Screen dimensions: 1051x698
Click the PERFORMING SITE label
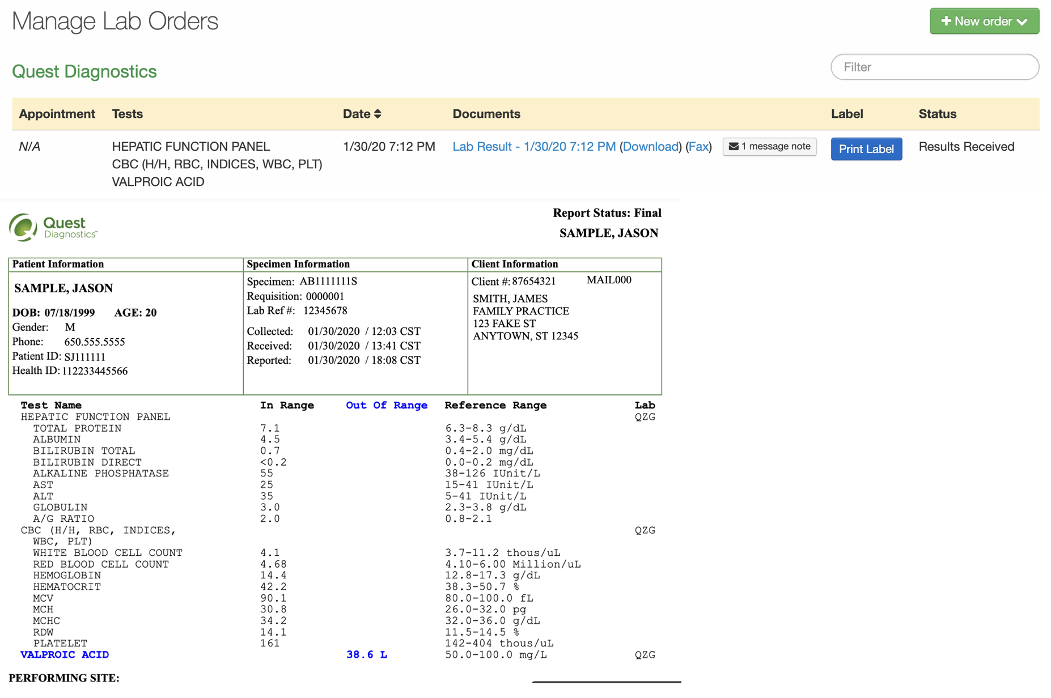coord(64,678)
